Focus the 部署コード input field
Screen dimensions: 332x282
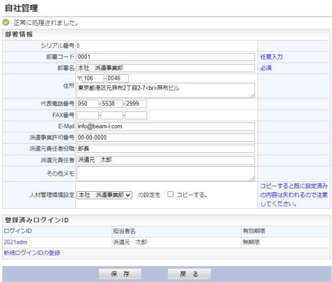coord(165,57)
